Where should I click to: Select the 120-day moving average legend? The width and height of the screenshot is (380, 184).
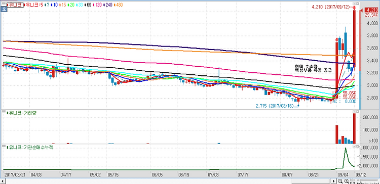[97, 5]
